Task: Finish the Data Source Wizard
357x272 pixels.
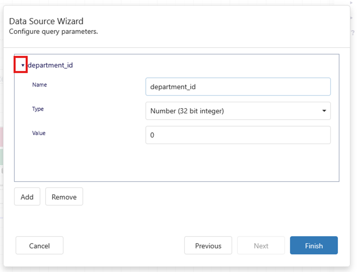Action: pos(314,246)
